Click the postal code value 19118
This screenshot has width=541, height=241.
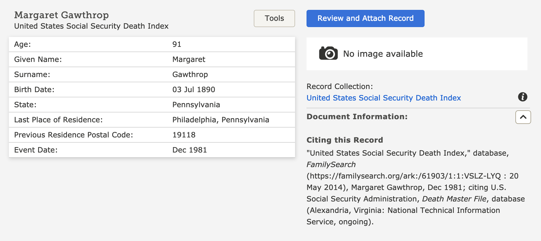coord(184,135)
